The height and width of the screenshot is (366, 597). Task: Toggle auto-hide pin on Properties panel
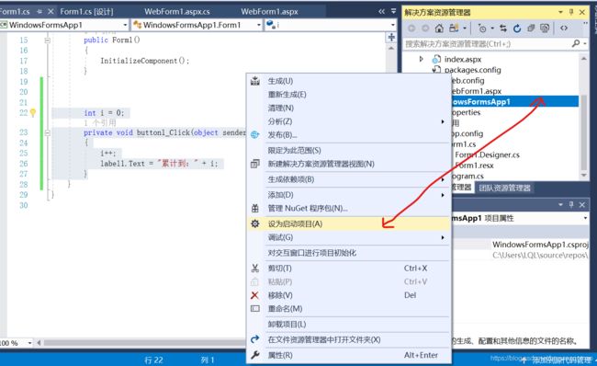(571, 205)
